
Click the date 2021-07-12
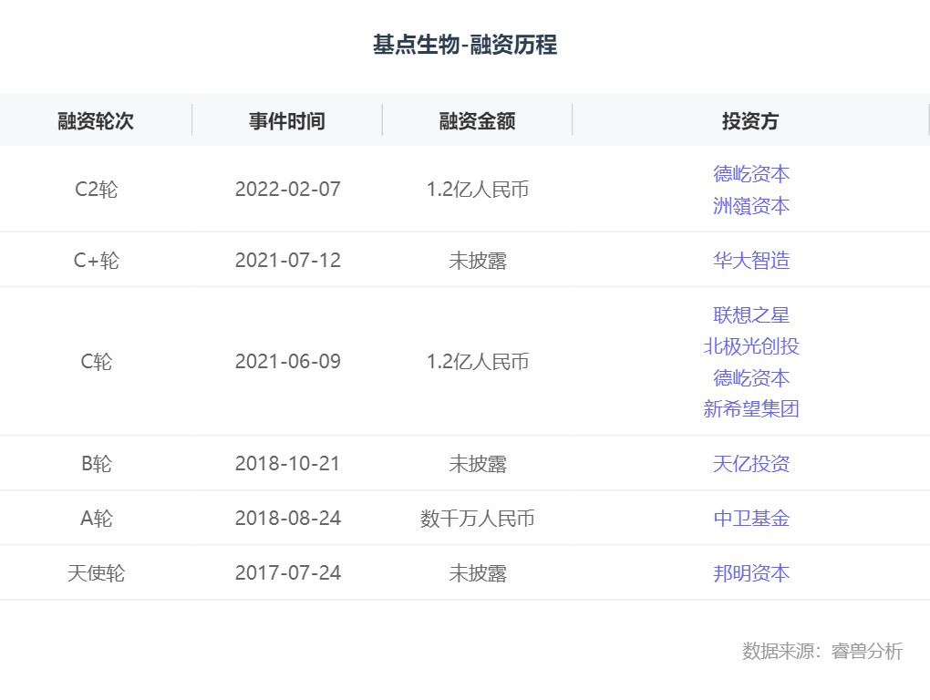coord(287,260)
